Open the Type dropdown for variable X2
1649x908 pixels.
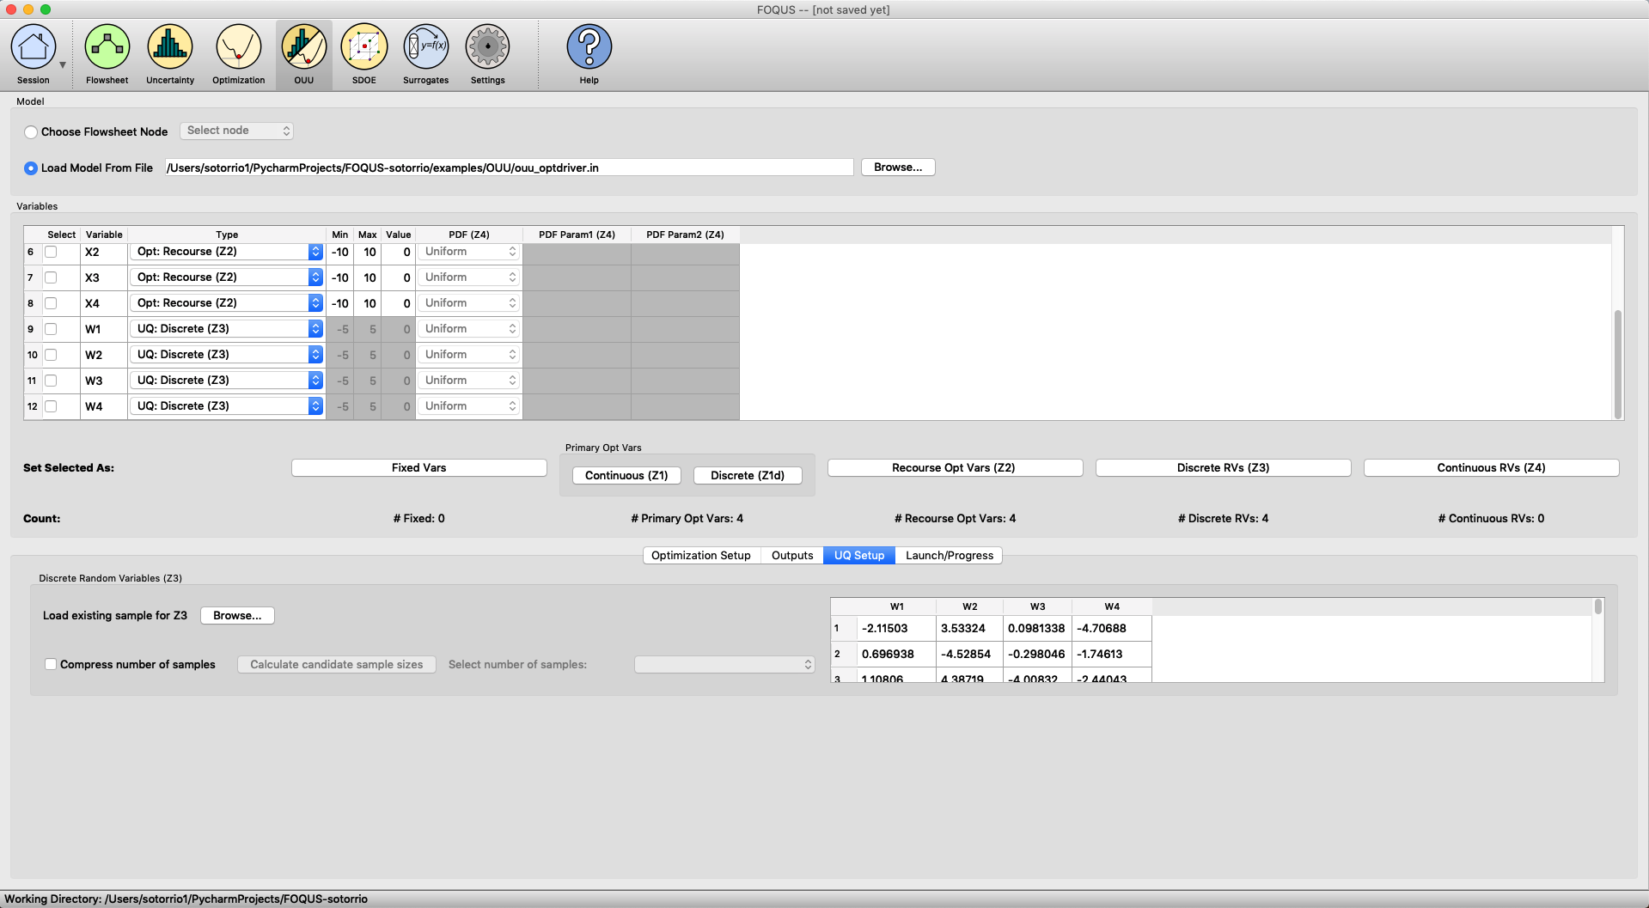pos(226,252)
